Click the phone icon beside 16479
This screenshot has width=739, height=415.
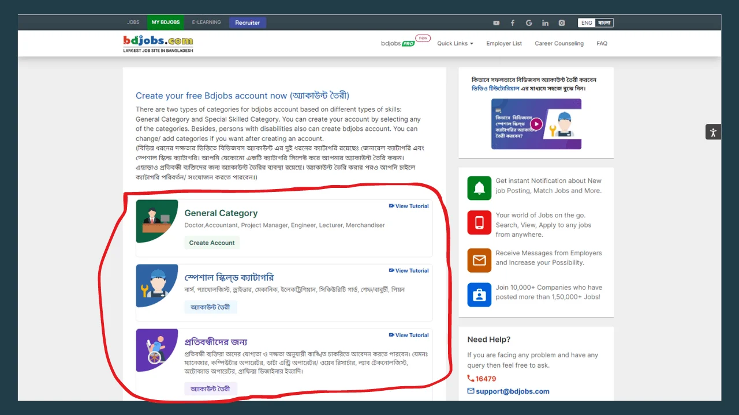(470, 379)
